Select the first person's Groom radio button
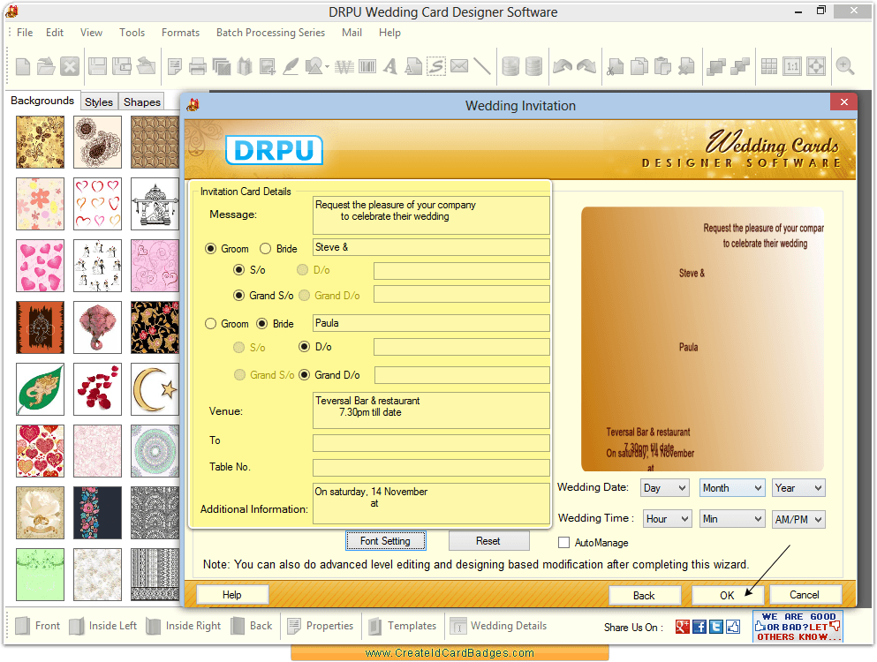Image resolution: width=877 pixels, height=662 pixels. pos(210,249)
